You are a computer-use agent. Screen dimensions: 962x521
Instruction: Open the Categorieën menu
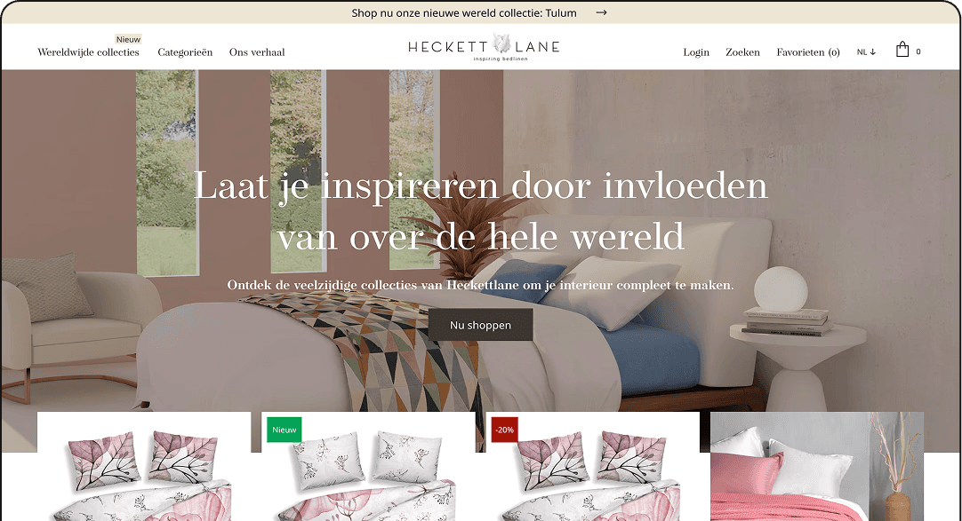tap(185, 52)
